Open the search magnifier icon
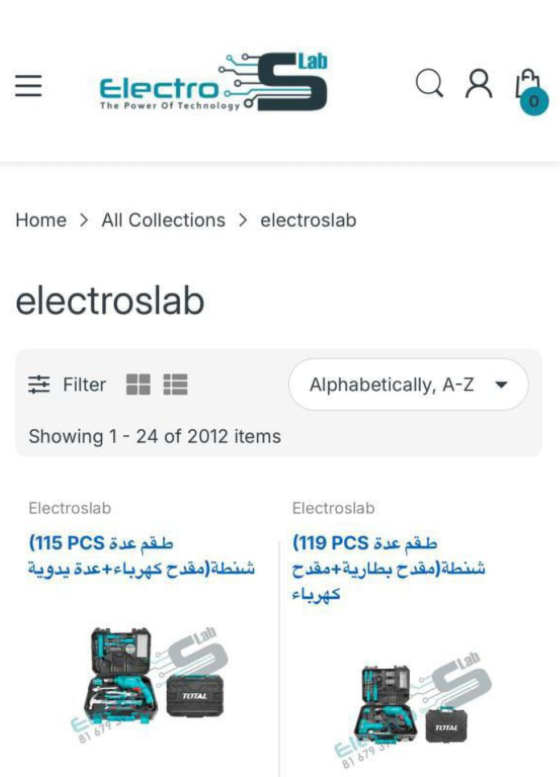The image size is (560, 777). 429,84
